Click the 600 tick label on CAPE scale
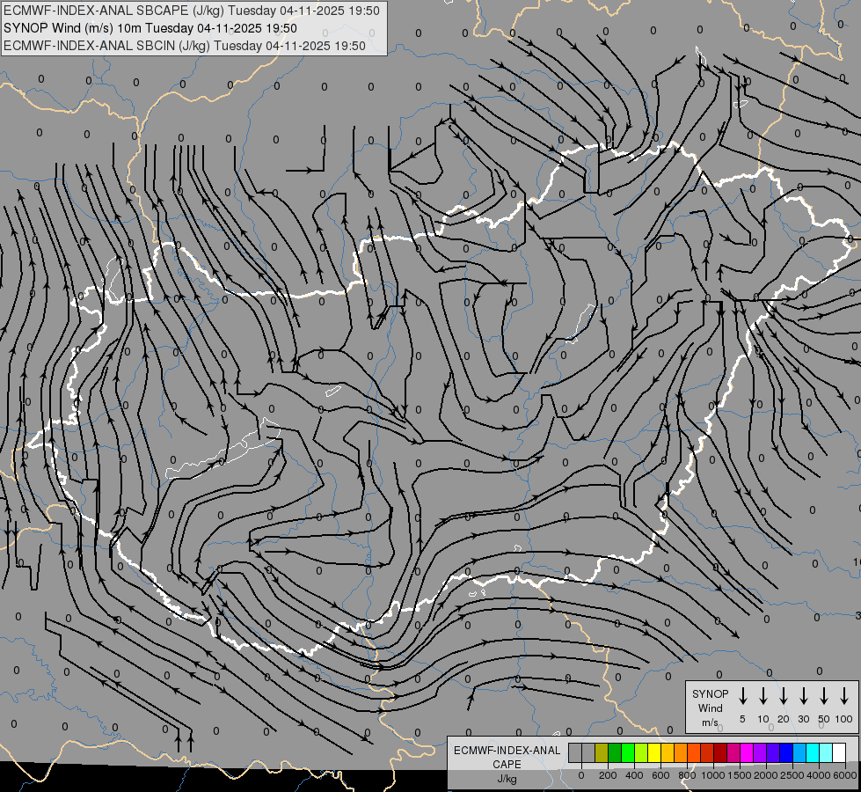 coord(660,775)
